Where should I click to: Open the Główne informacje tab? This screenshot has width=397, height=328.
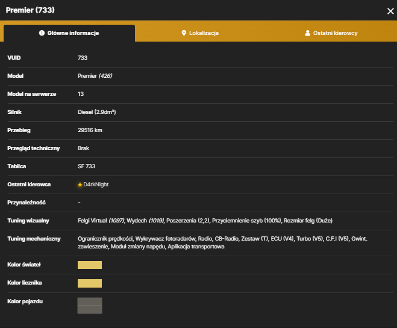[69, 33]
